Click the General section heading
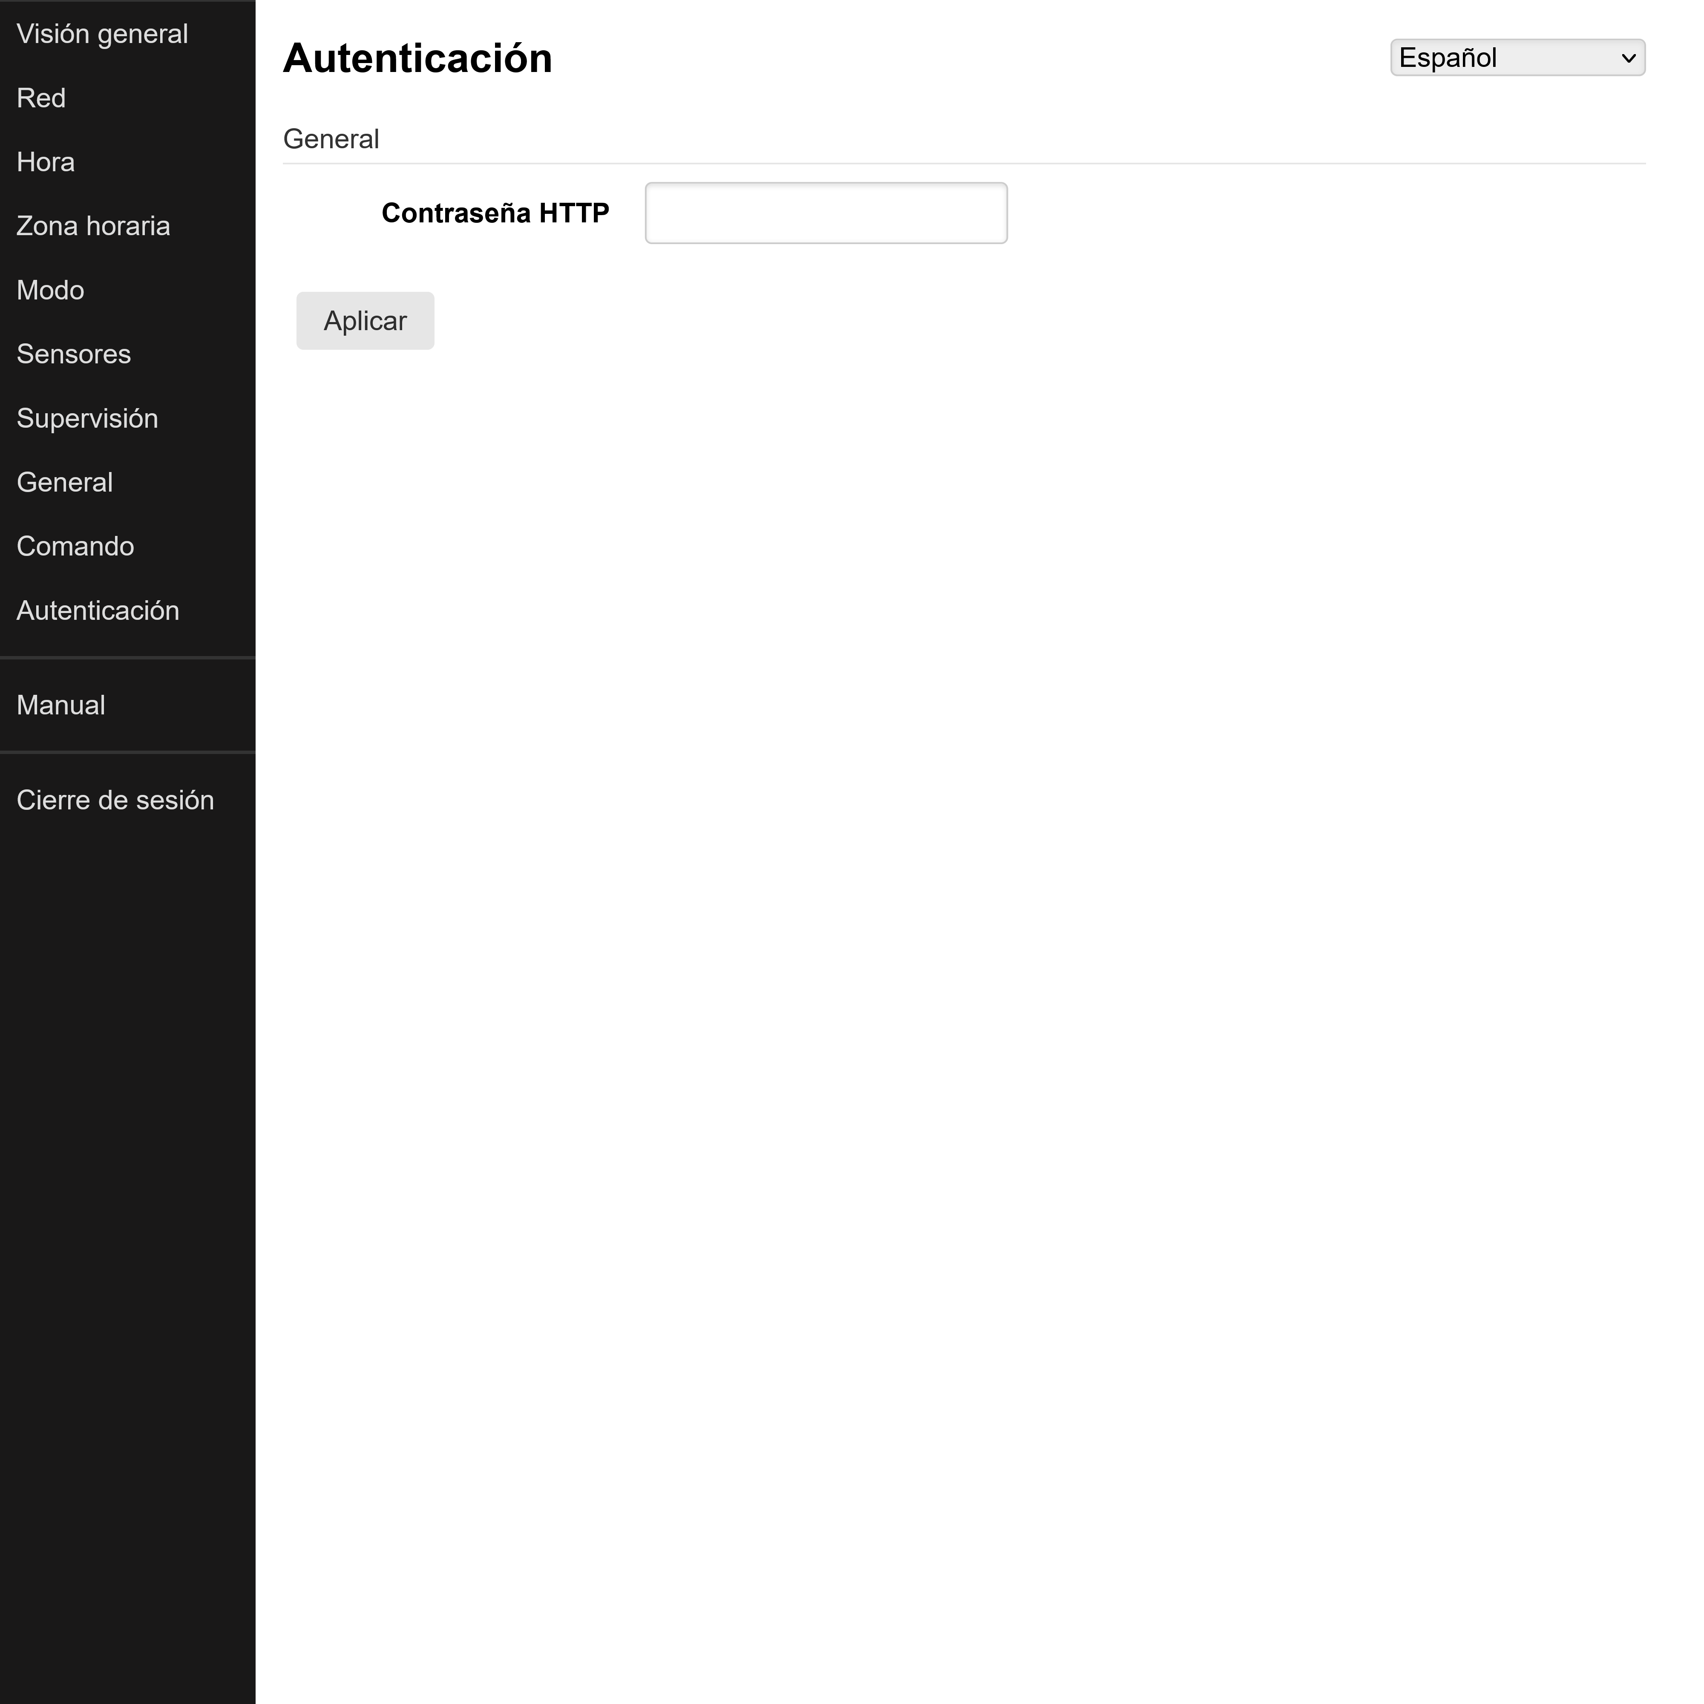The height and width of the screenshot is (1704, 1704). tap(331, 138)
